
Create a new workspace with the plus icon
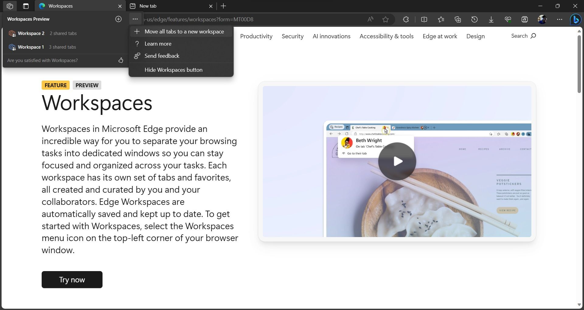coord(118,19)
